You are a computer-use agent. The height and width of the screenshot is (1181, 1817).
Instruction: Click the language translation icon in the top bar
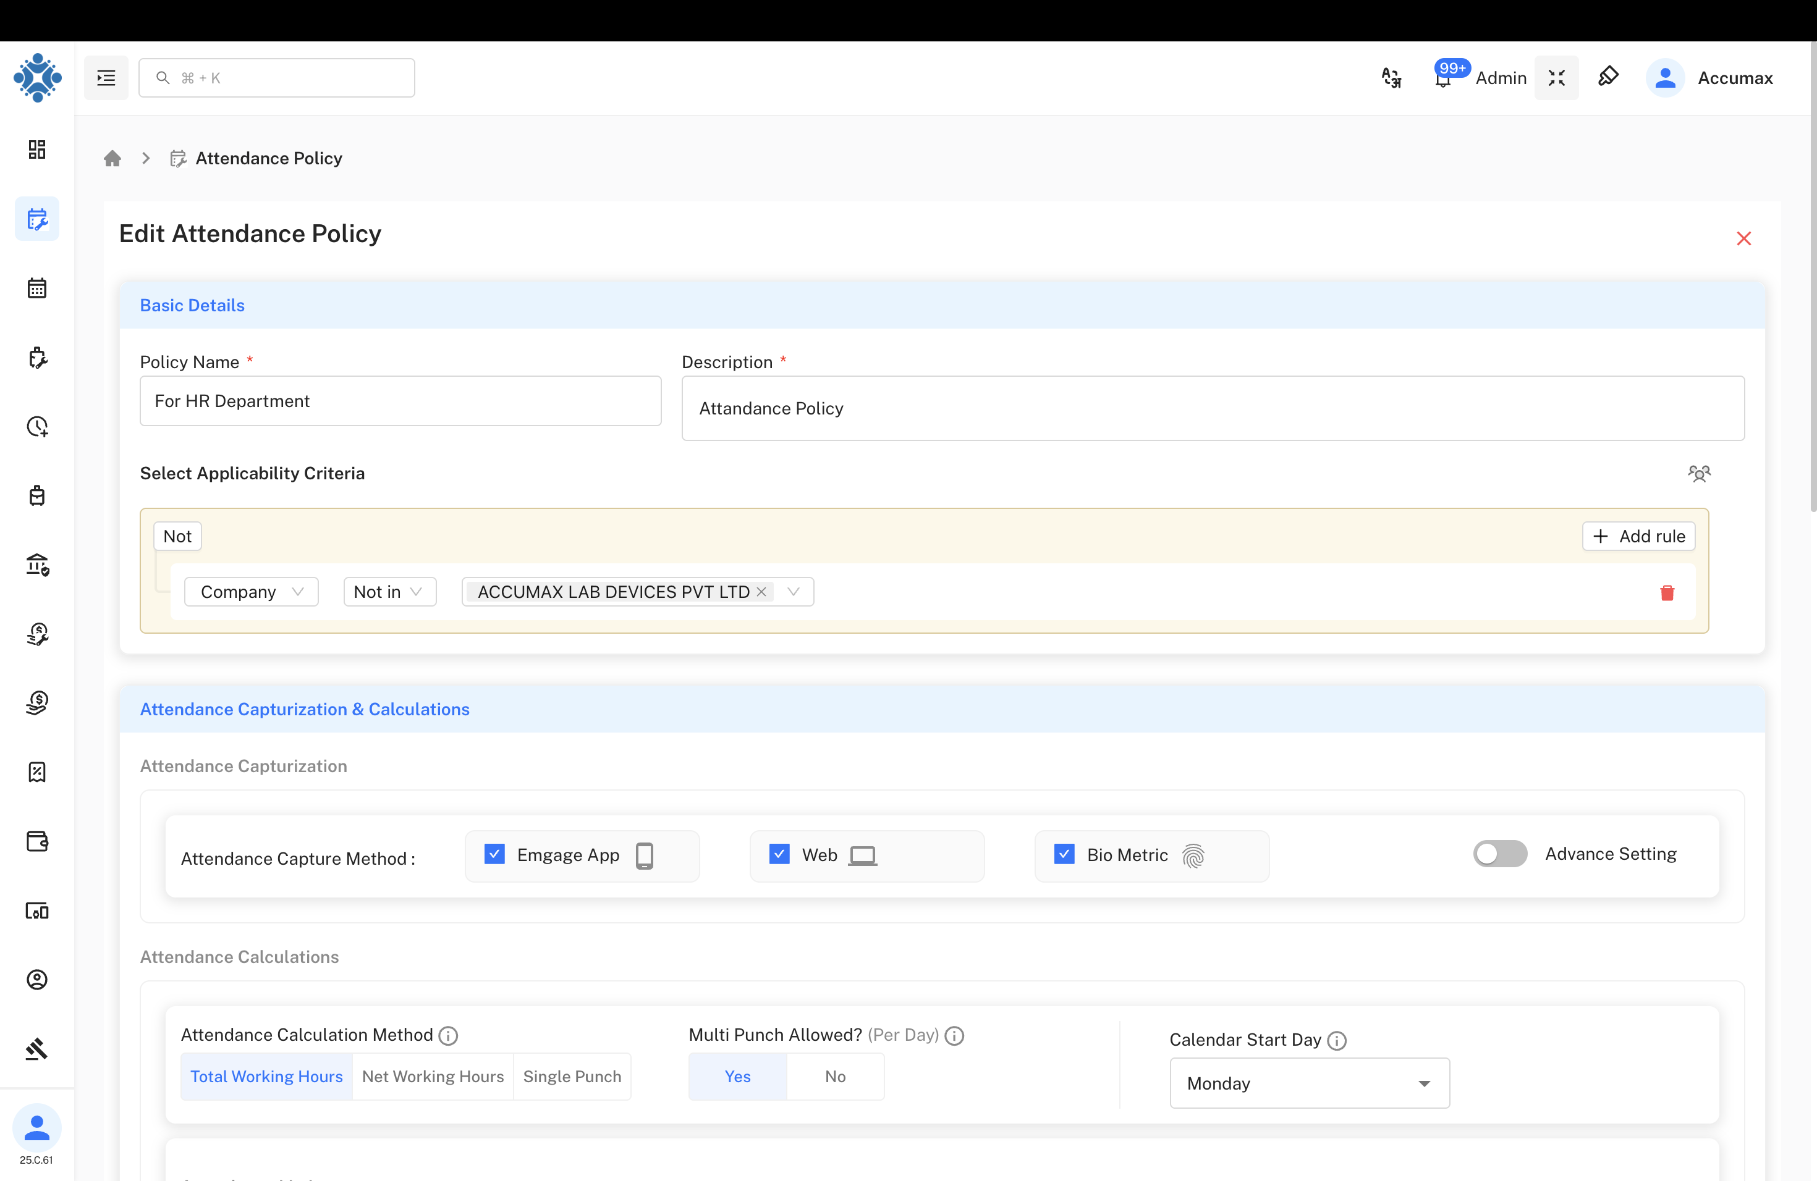click(1391, 77)
